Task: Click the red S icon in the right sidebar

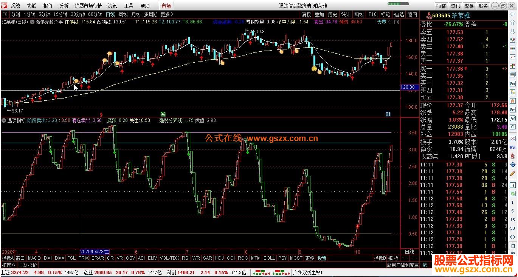Action: (x=513, y=156)
